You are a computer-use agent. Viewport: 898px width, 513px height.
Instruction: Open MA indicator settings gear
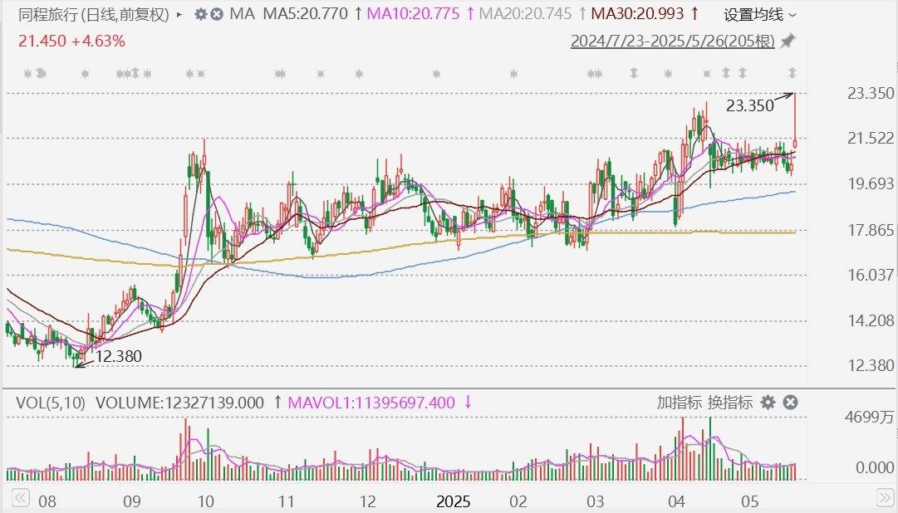[x=201, y=14]
